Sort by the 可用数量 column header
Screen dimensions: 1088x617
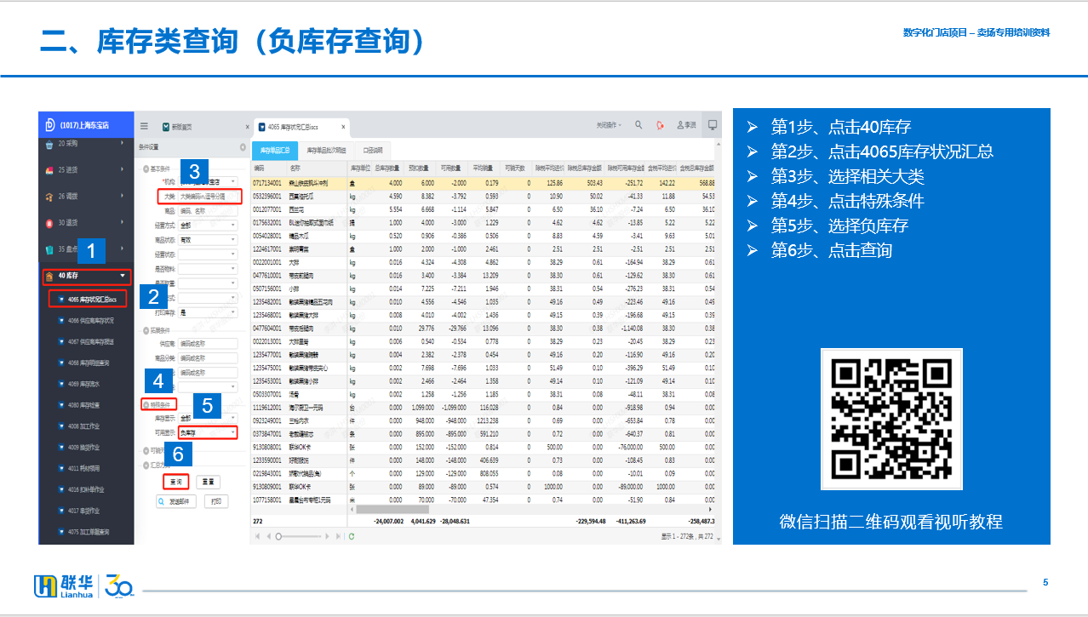coord(450,169)
